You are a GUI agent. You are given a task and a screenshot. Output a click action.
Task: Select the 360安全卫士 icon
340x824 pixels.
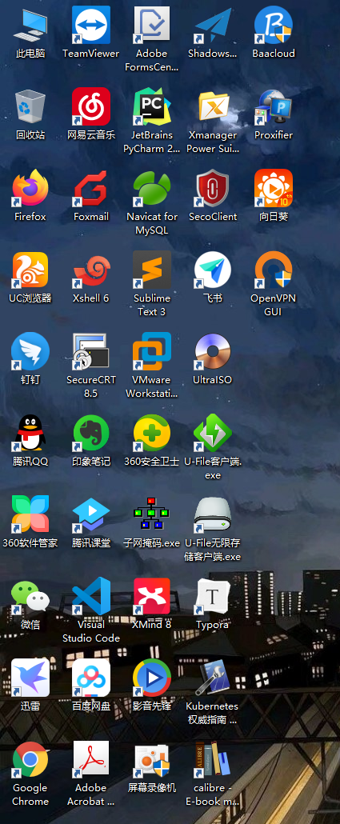coord(152,433)
